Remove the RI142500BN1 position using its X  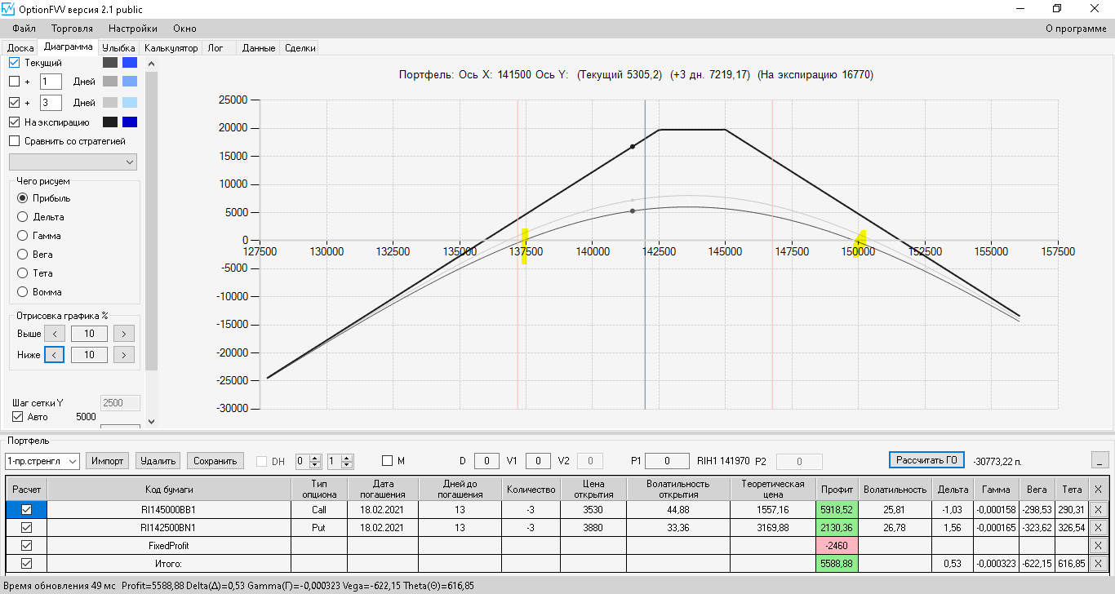pyautogui.click(x=1098, y=527)
